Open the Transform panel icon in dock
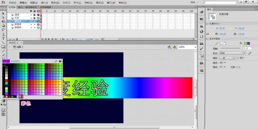The image size is (258, 129). click(201, 36)
